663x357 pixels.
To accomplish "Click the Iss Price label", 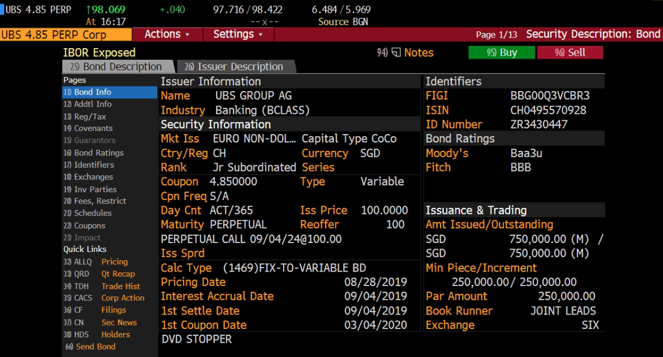I will tap(323, 211).
